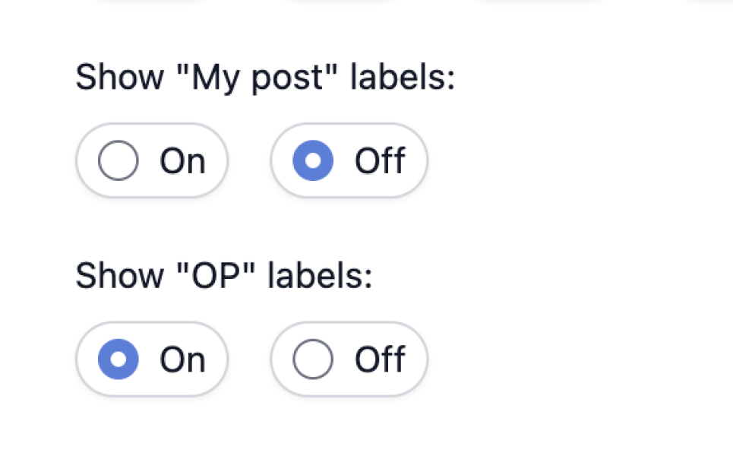Click the "On" text in the "OP" row
Viewport: 733px width, 456px height.
coord(182,359)
